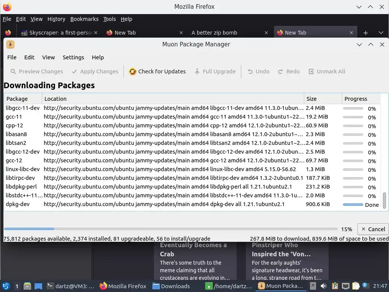Open Muon's Settings menu

(x=73, y=57)
